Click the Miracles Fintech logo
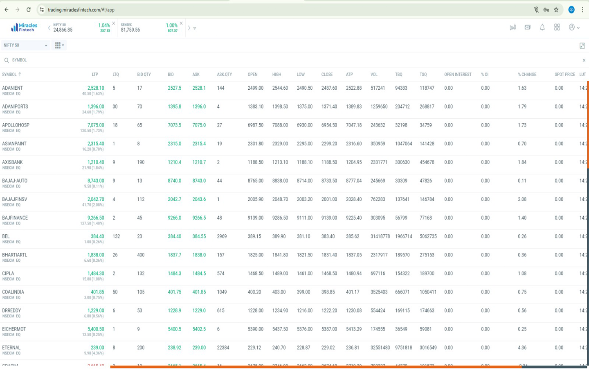The image size is (589, 369). (24, 27)
